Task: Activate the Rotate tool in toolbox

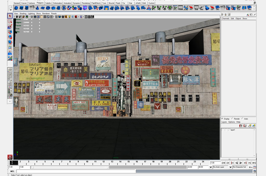Action: [x=10, y=37]
